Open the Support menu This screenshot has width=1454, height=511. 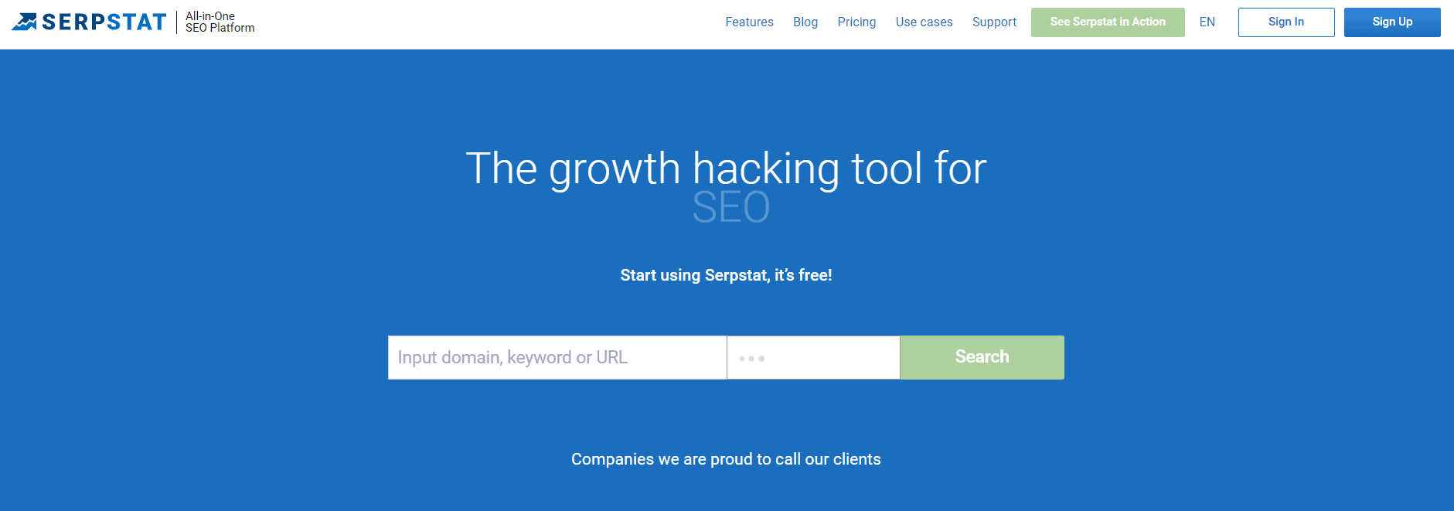(x=994, y=22)
